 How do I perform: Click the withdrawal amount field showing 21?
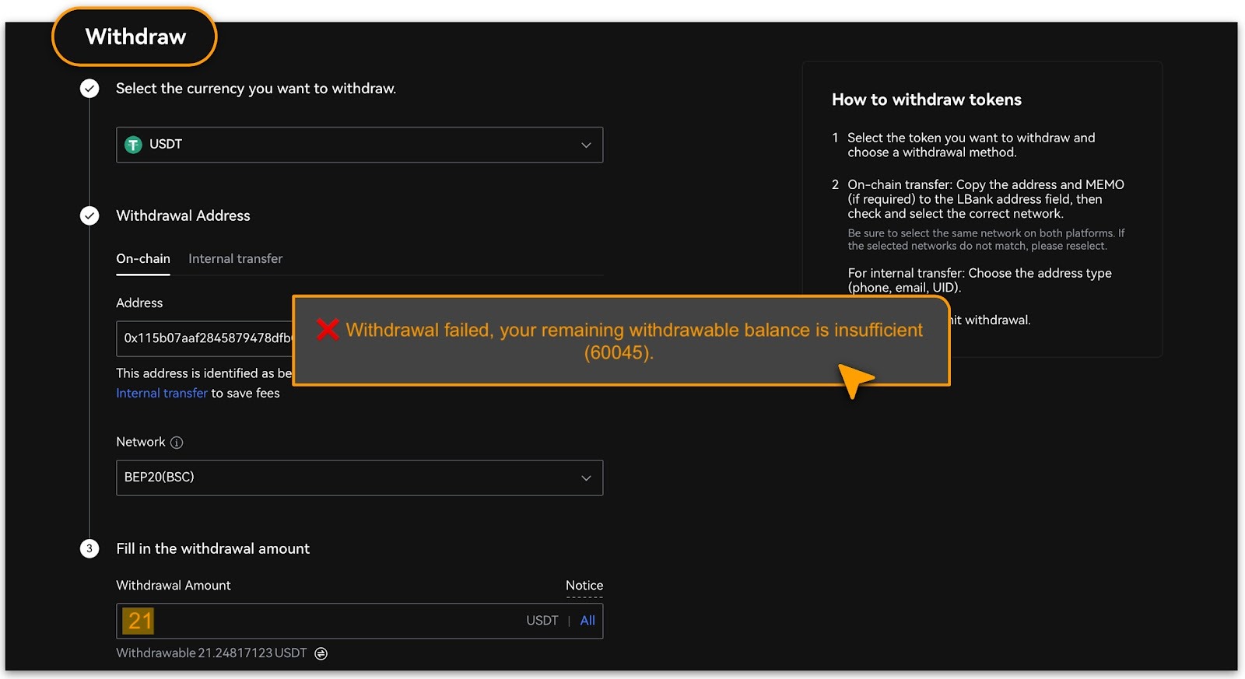click(x=311, y=621)
